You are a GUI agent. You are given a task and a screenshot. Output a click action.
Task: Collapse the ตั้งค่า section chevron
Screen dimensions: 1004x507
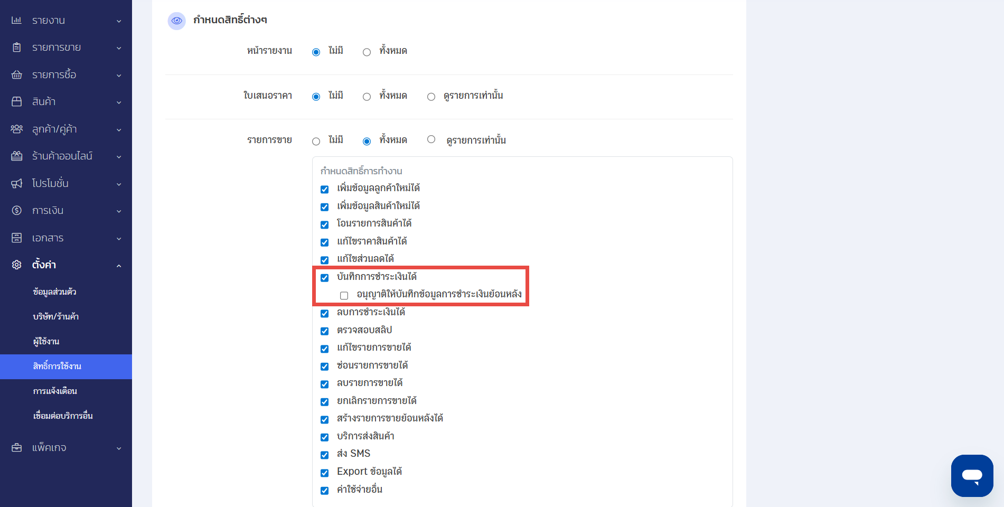pyautogui.click(x=119, y=266)
